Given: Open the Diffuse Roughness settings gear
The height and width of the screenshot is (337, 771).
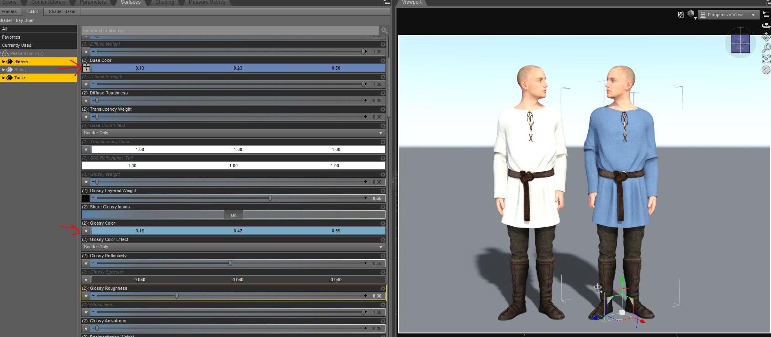Looking at the screenshot, I should click(383, 93).
